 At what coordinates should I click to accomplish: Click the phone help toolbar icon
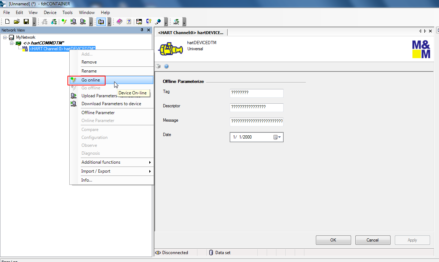click(149, 22)
